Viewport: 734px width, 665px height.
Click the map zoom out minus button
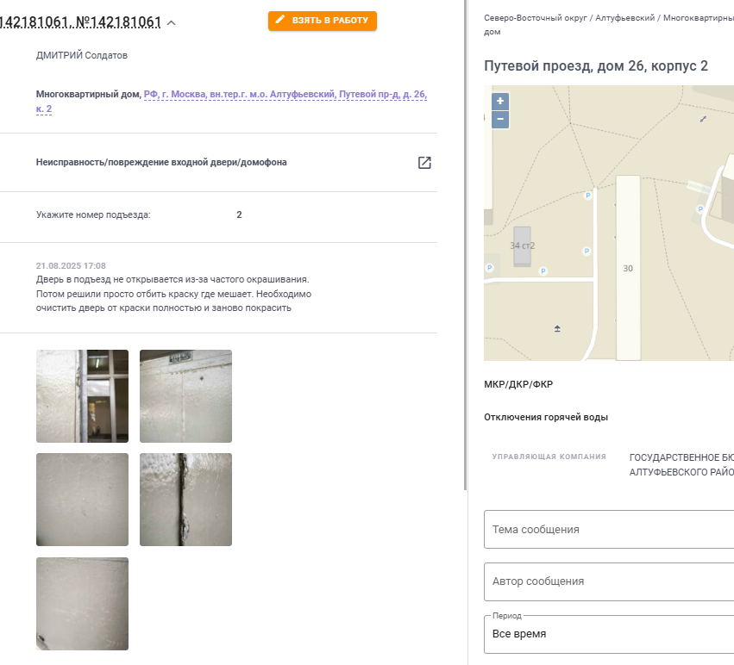coord(500,119)
